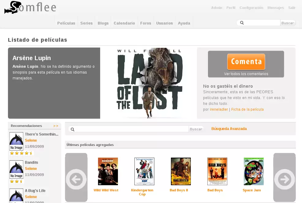Screen dimensions: 302x203
Task: Click Selene under There's Something
Action: coord(31,140)
